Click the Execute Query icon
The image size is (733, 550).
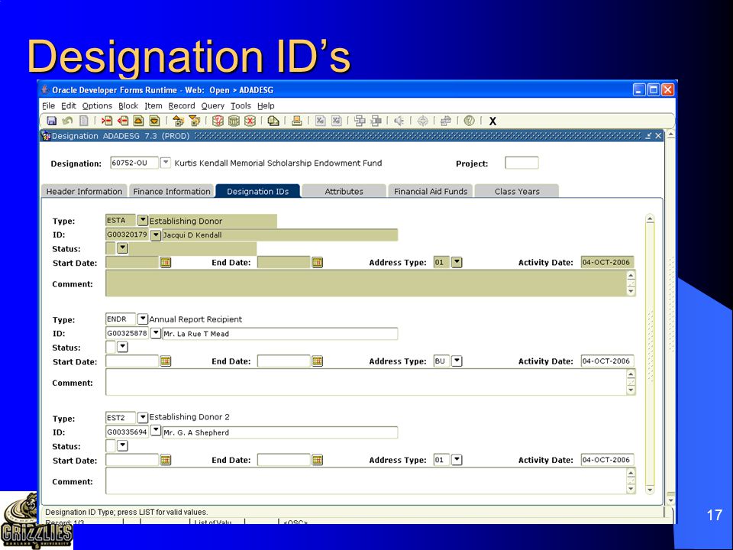234,121
